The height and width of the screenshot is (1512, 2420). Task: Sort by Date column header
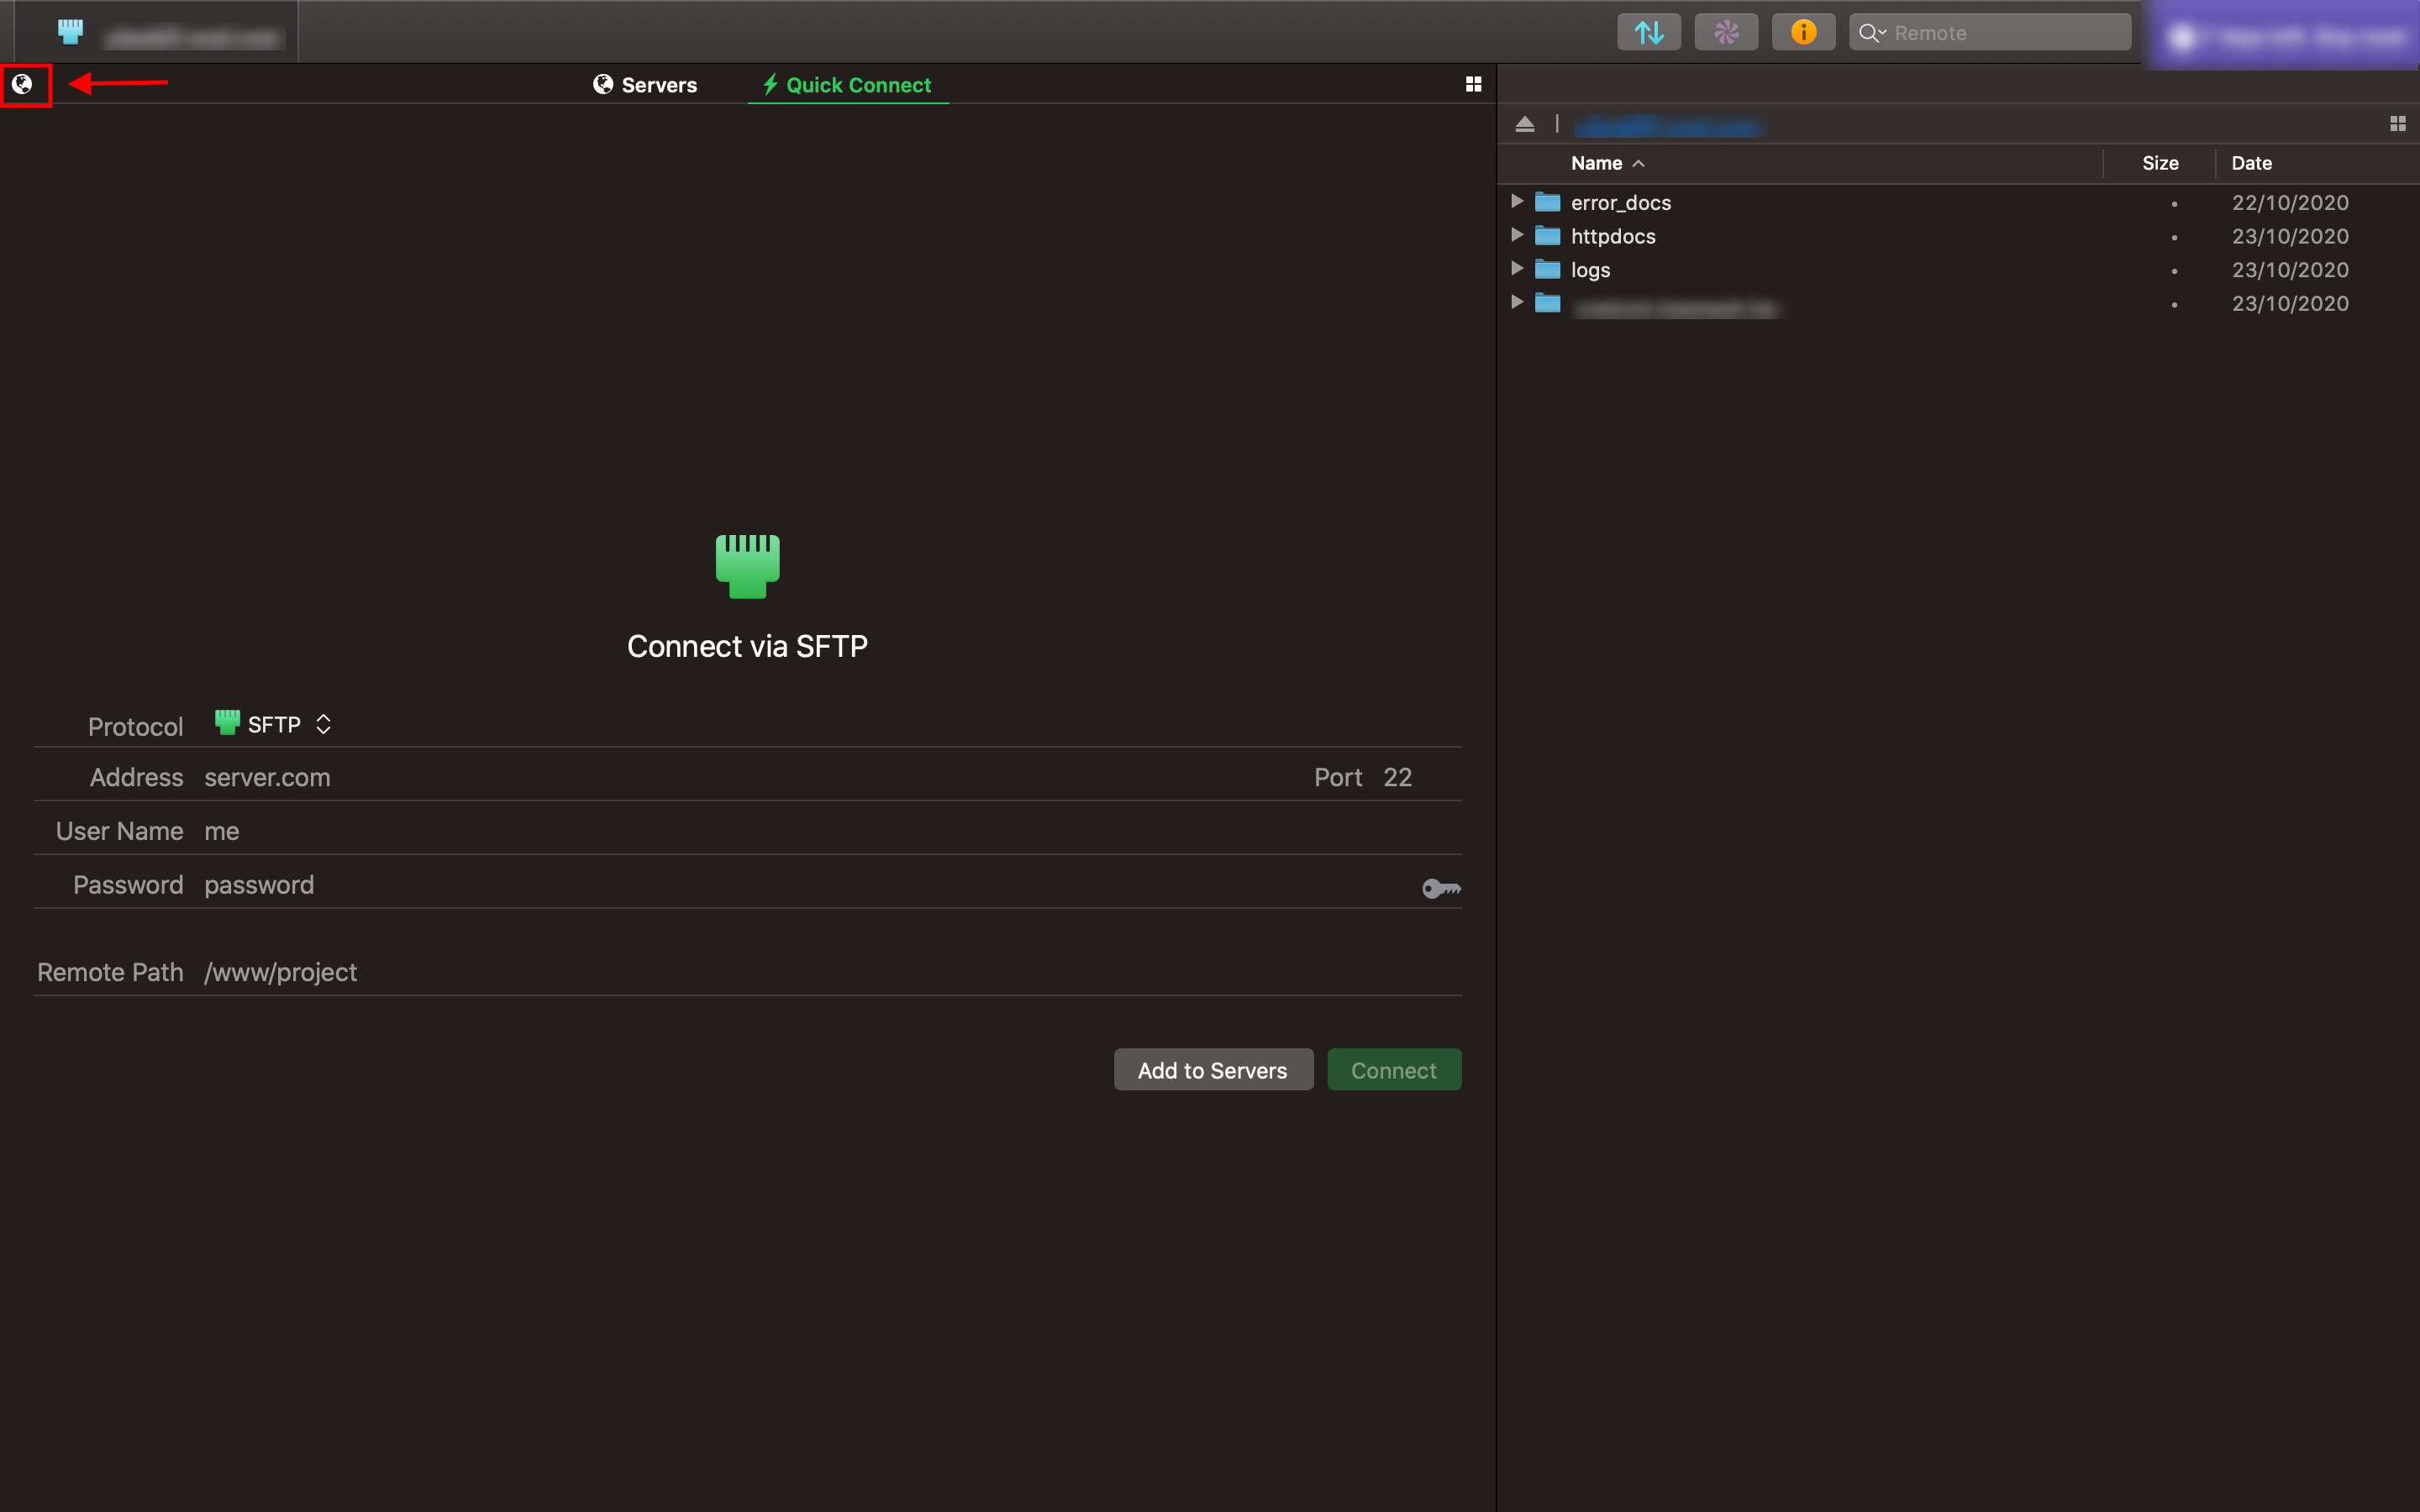click(2251, 163)
